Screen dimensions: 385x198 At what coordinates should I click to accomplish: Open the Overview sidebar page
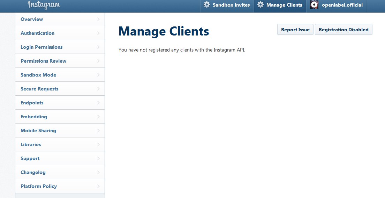(60, 19)
